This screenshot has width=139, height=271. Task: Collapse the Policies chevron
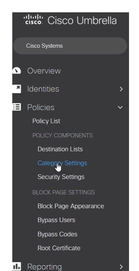coord(120,107)
